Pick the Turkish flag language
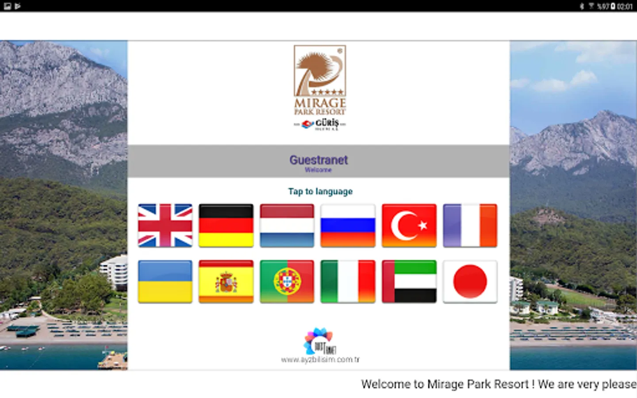The height and width of the screenshot is (398, 637). (409, 225)
